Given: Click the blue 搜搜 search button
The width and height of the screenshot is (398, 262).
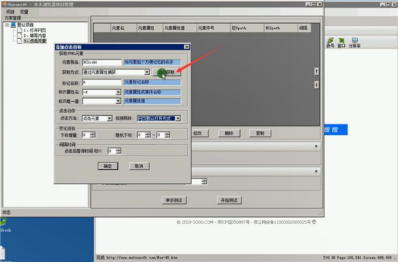Looking at the screenshot, I should point(336,130).
